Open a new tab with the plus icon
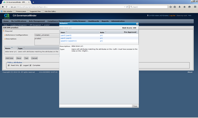Screen dimensions: 198x118 (33, 2)
